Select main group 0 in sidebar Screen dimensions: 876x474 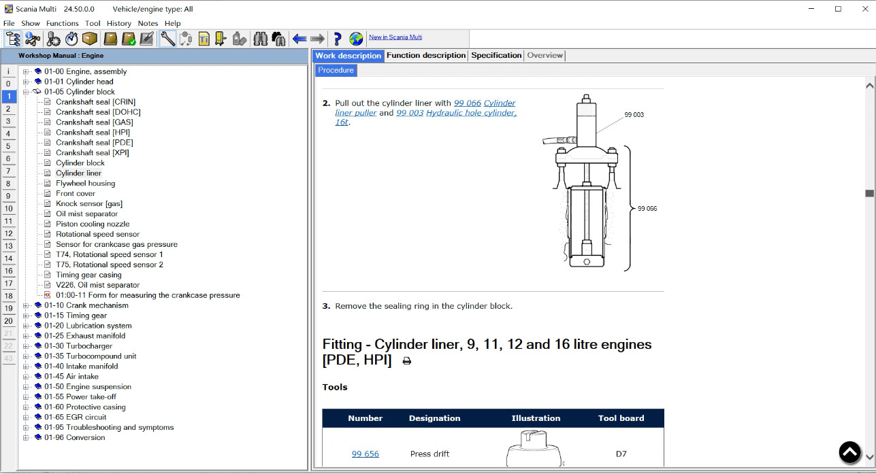pyautogui.click(x=8, y=84)
